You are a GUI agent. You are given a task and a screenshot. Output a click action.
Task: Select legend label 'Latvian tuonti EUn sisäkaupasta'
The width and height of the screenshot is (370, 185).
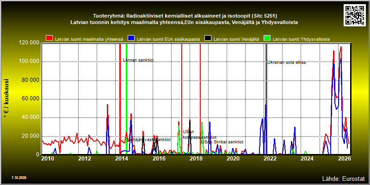click(168, 39)
